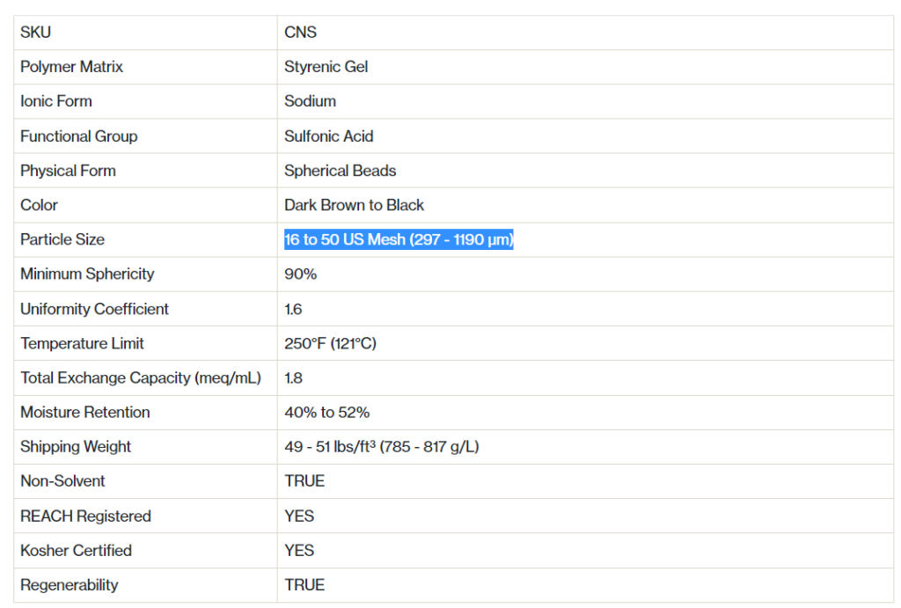This screenshot has height=608, width=901.
Task: Select the Minimum Sphericity 90% value
Action: pos(300,274)
